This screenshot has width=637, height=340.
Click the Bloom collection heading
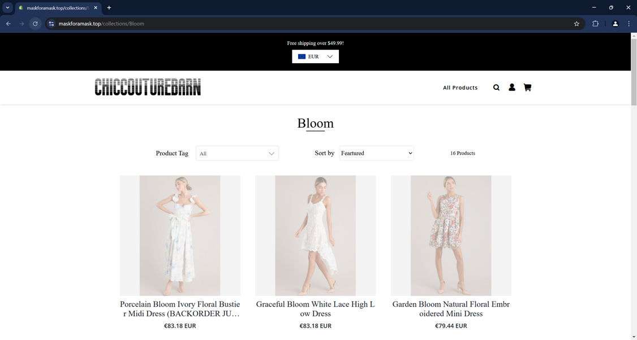click(x=315, y=123)
